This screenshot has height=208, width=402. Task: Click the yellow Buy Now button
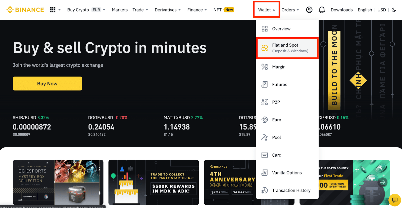tap(47, 84)
